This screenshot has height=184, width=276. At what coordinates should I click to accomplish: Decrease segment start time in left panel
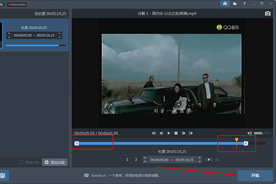(x=9, y=37)
